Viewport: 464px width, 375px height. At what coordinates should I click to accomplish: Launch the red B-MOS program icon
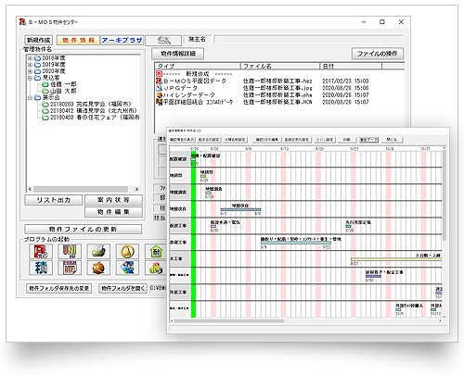pyautogui.click(x=41, y=251)
